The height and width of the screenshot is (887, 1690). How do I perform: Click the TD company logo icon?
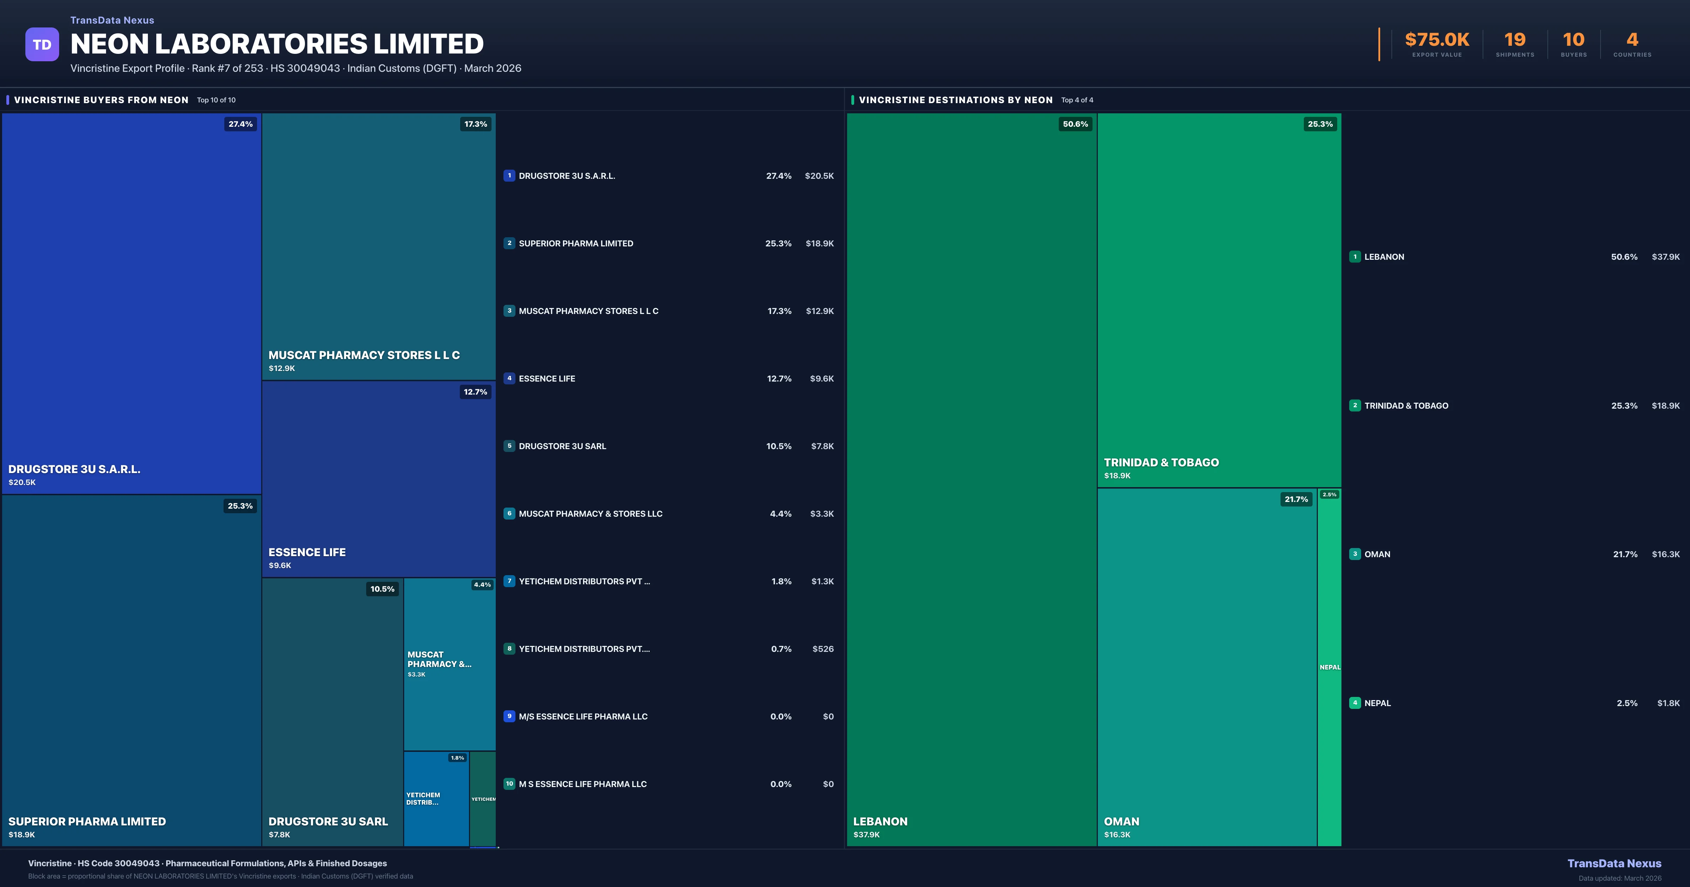pos(42,43)
